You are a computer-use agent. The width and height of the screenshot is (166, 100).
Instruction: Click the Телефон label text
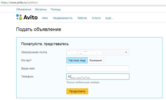(27, 76)
